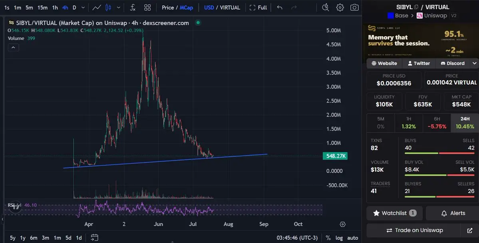The width and height of the screenshot is (479, 243).
Task: Open the project Website link
Action: tap(384, 63)
